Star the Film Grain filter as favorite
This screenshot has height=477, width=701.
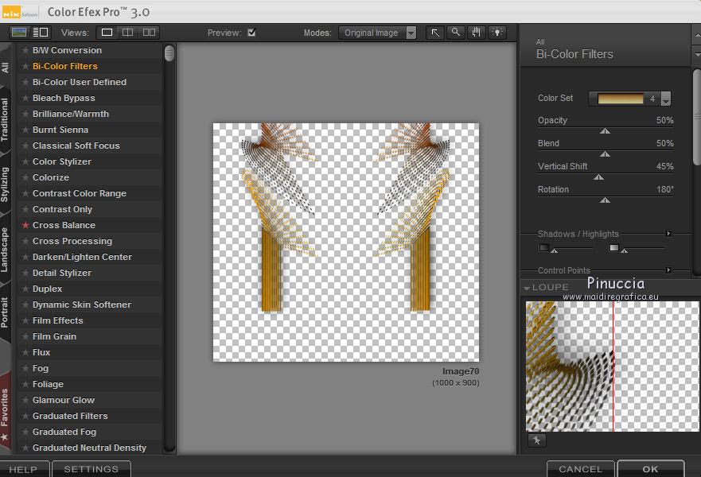pyautogui.click(x=25, y=337)
